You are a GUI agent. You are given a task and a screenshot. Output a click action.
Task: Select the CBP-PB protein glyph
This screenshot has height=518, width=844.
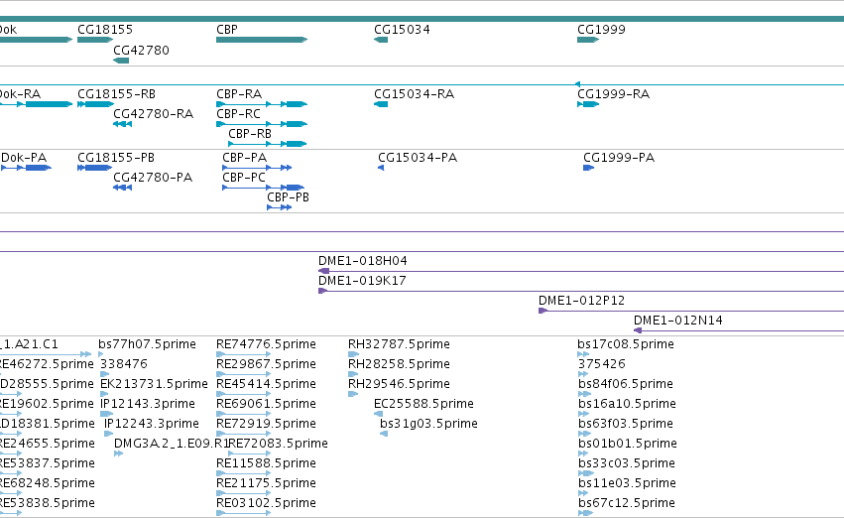280,207
